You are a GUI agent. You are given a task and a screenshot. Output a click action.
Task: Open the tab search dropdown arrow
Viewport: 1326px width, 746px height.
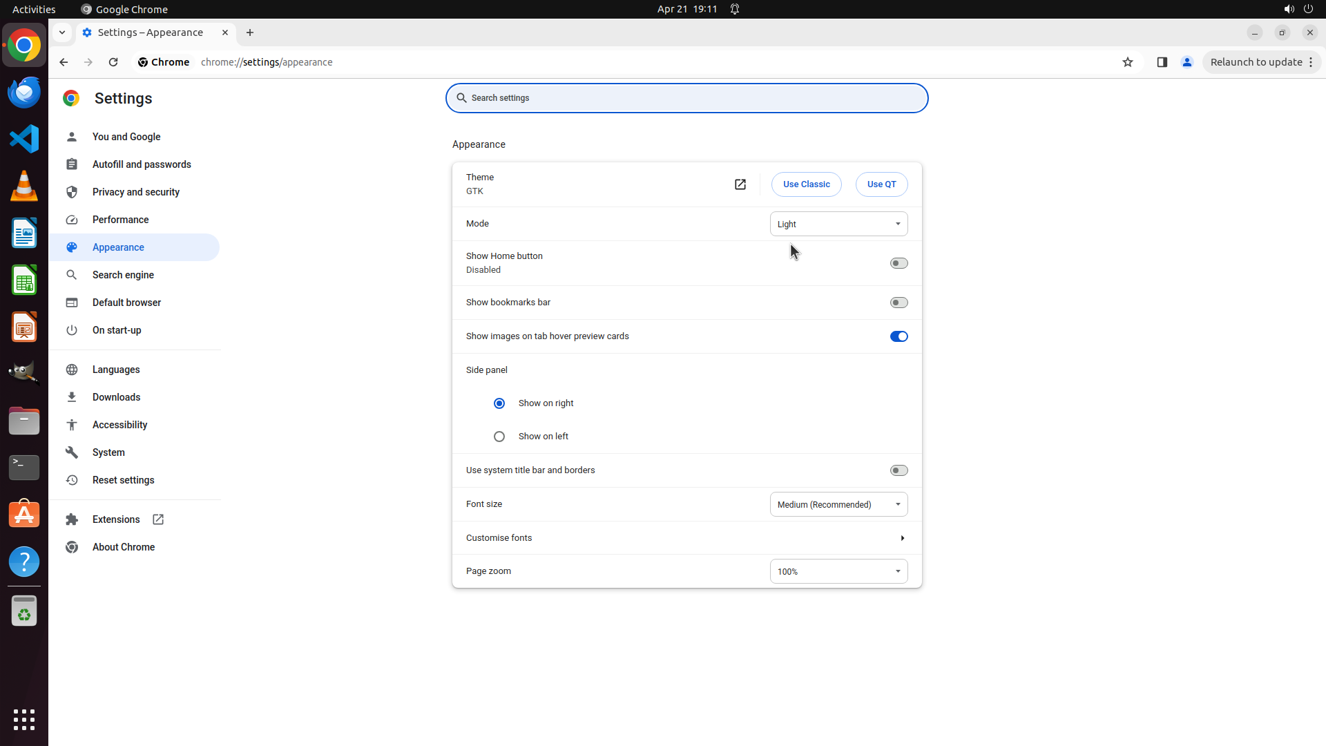click(x=62, y=32)
